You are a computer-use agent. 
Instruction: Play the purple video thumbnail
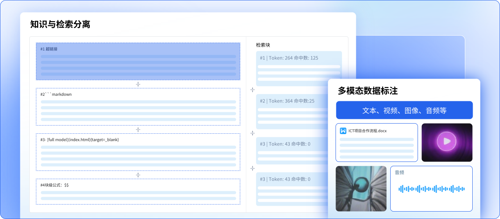click(447, 142)
